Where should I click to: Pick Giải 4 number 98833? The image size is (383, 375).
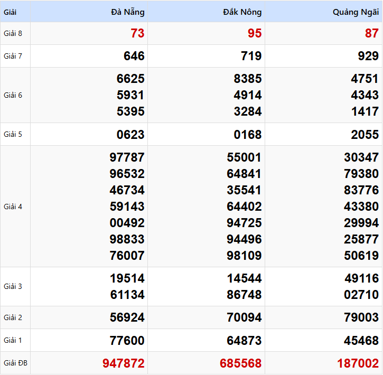(x=127, y=239)
